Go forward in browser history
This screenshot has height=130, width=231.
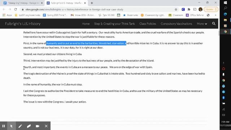[10, 9]
